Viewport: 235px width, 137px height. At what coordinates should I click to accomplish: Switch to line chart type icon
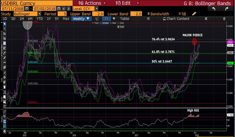(97, 19)
